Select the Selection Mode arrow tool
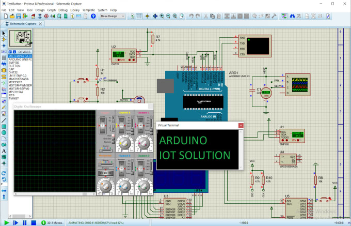This screenshot has width=351, height=226. pos(4,34)
